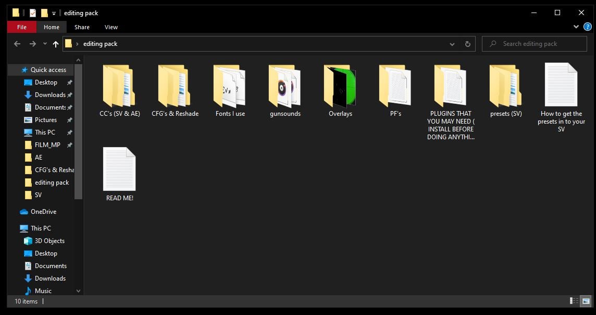Screen dimensions: 596x315
Task: Expand the address bar path chevron
Action: [x=77, y=44]
